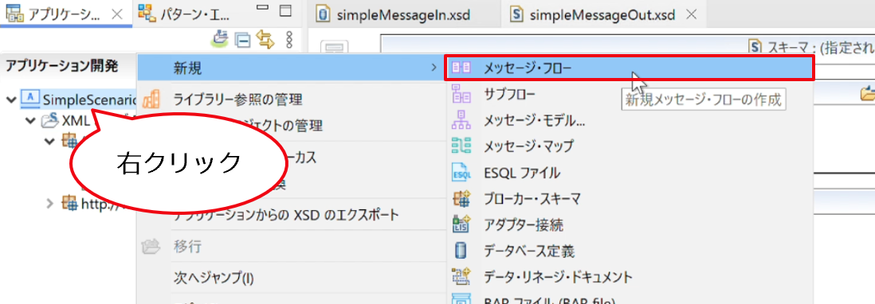Select ESQL ファイル in the submenu

pos(522,173)
